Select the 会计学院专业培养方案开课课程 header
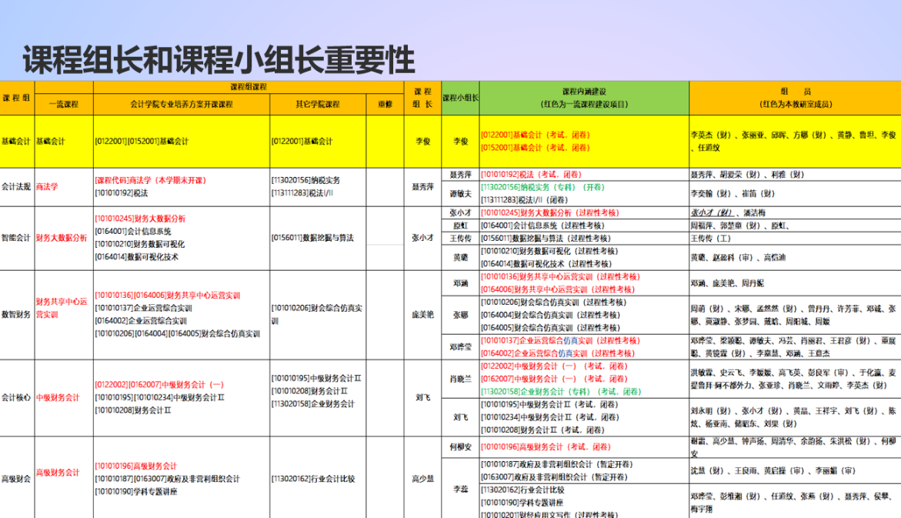This screenshot has width=901, height=518. tap(181, 104)
